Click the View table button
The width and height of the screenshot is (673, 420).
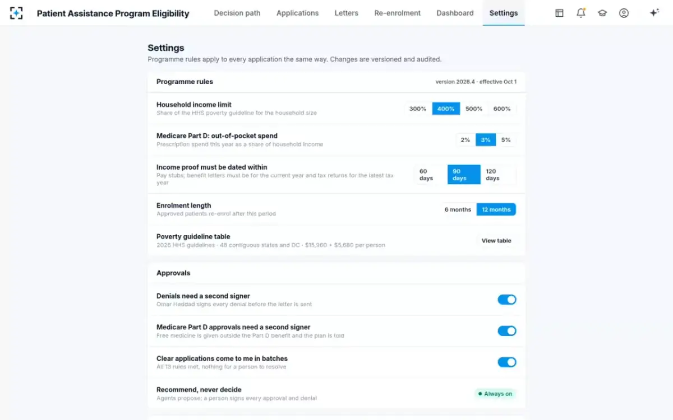point(496,241)
